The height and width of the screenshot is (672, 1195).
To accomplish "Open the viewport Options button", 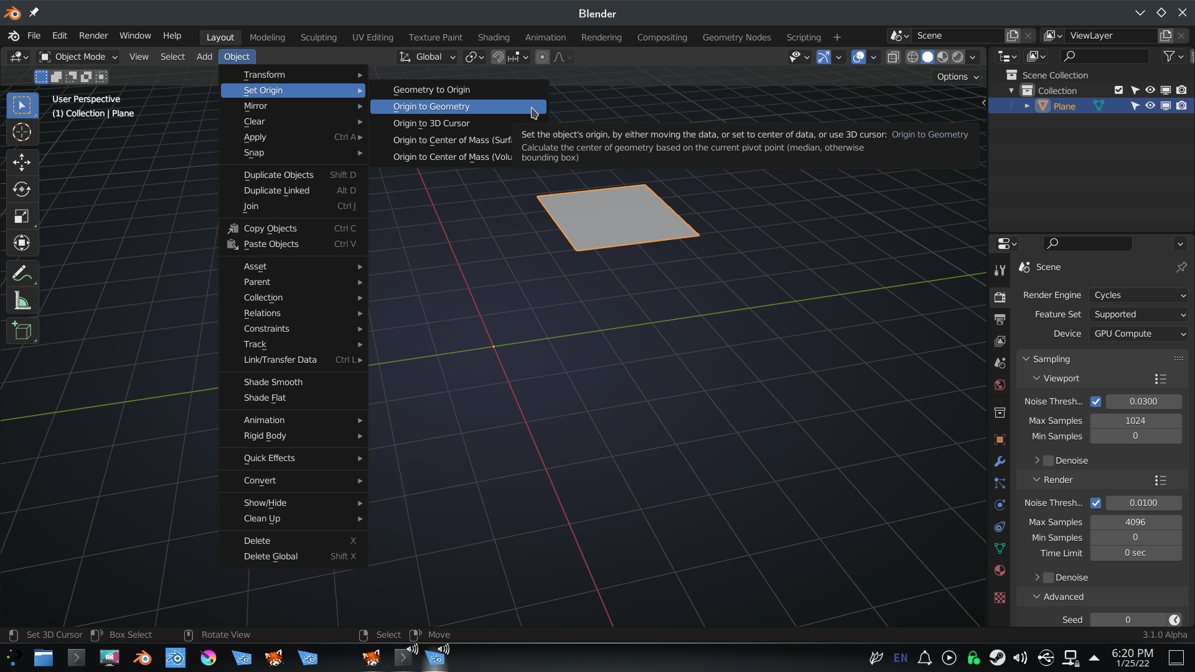I will click(x=957, y=77).
